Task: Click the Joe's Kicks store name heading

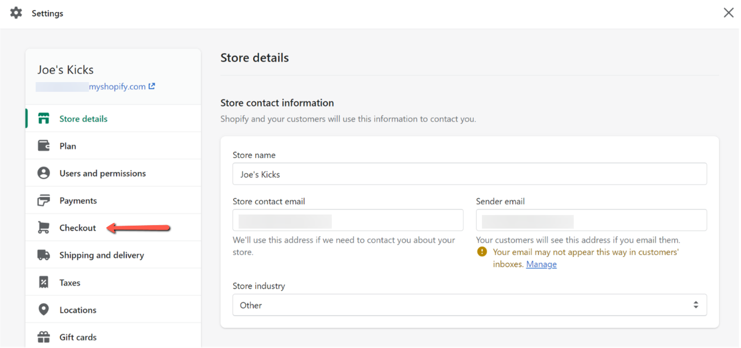Action: pyautogui.click(x=65, y=70)
